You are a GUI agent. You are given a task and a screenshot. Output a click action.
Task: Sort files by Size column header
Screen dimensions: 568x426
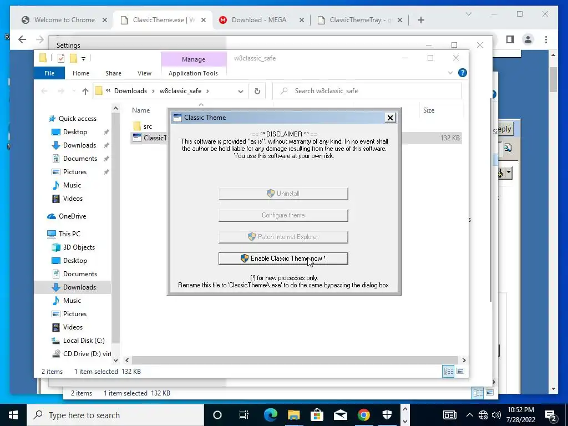(x=429, y=110)
